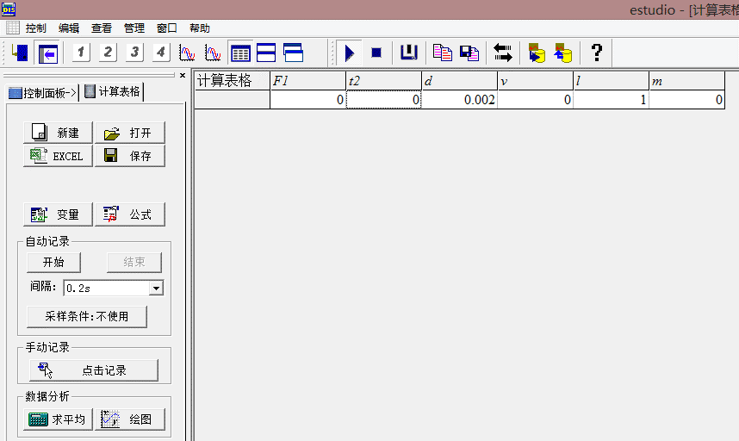Select the number 3 toolbar icon

(134, 53)
